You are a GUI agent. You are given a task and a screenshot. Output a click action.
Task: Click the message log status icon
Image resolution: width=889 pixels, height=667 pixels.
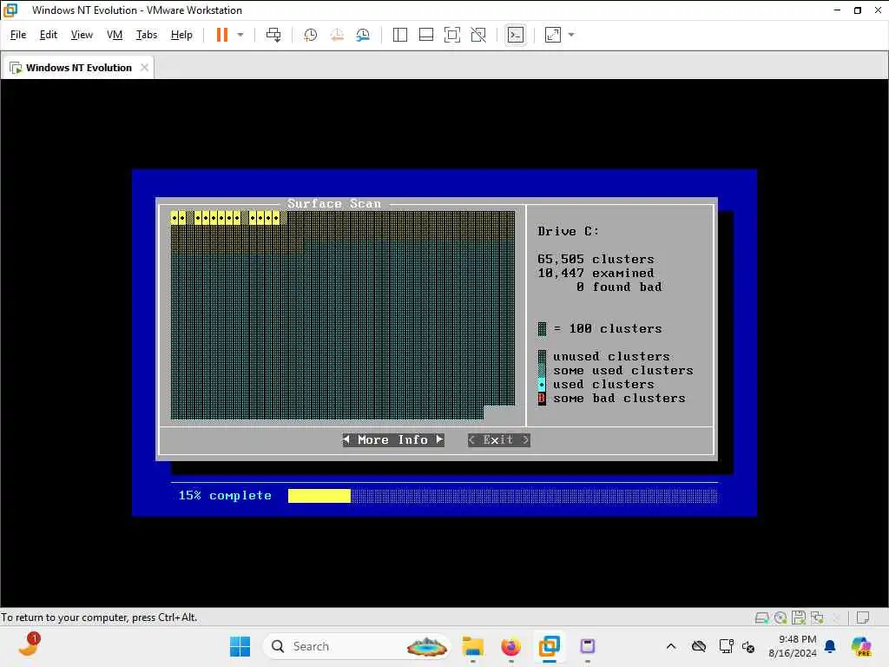click(x=863, y=617)
